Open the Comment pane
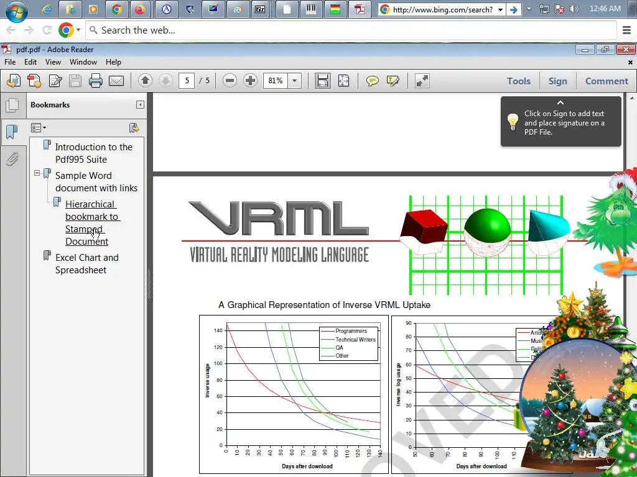This screenshot has height=477, width=637. coord(607,81)
